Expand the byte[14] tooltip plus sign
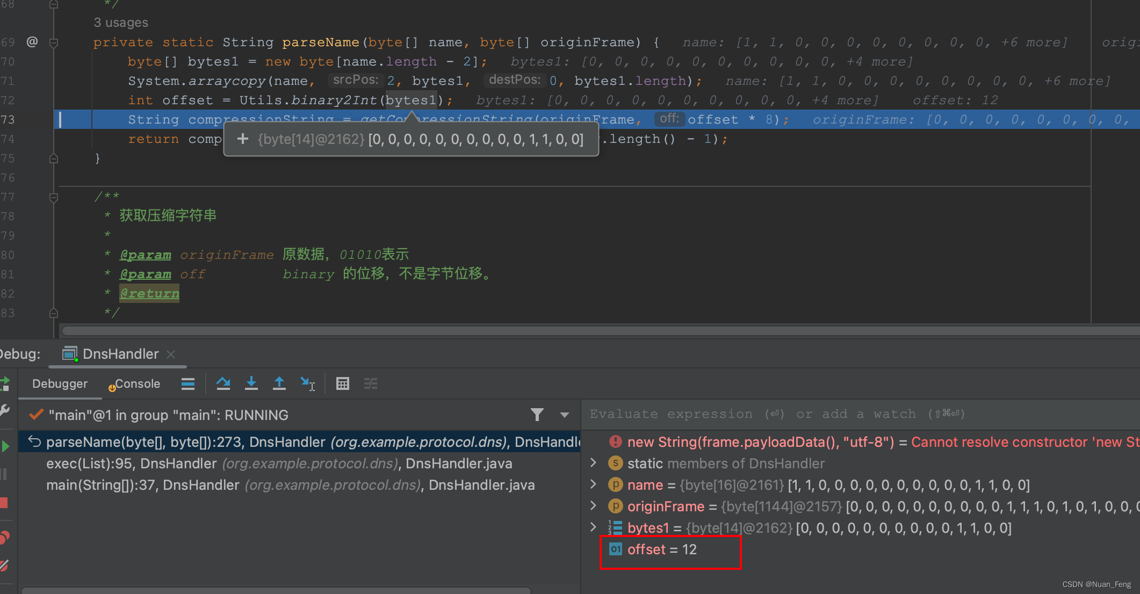This screenshot has height=594, width=1140. coord(243,139)
